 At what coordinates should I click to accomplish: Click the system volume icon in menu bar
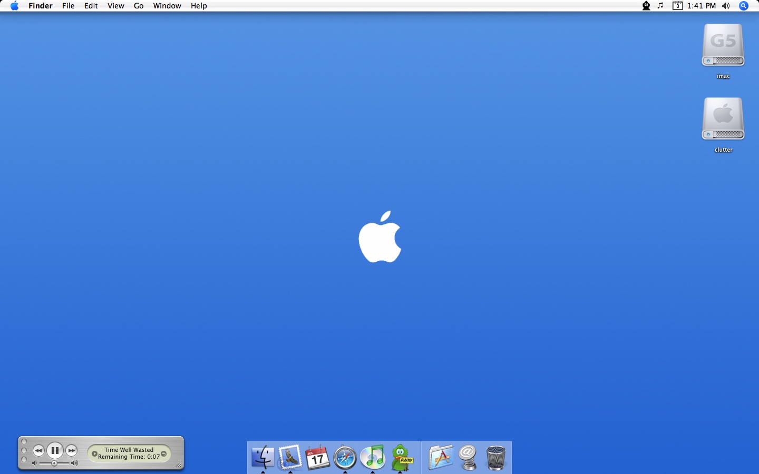point(726,6)
